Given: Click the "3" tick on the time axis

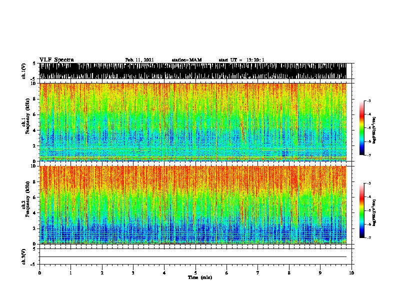Looking at the screenshot, I should (x=133, y=273).
